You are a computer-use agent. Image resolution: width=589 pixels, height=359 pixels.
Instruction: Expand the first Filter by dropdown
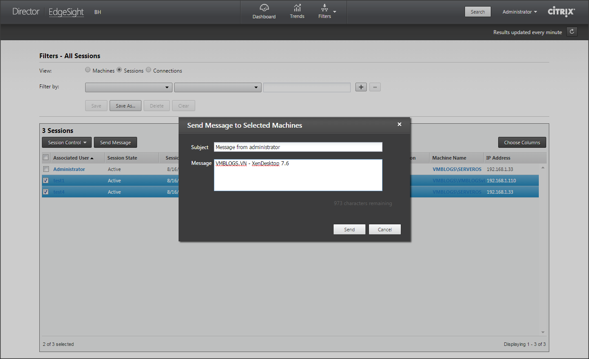click(128, 87)
